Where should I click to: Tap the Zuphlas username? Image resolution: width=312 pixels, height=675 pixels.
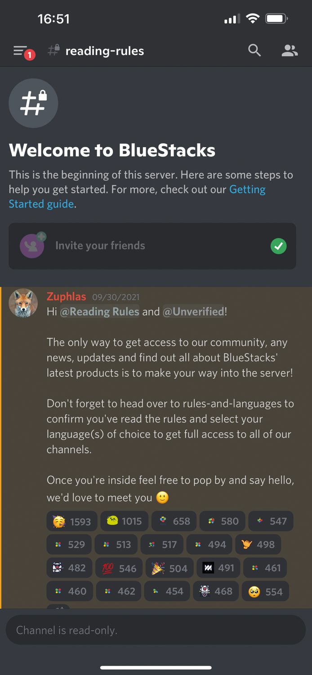pos(66,297)
